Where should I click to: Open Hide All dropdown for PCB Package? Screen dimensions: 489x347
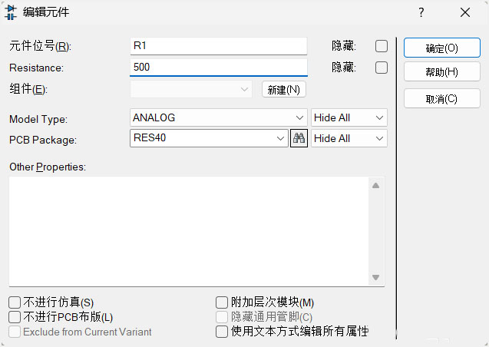378,138
